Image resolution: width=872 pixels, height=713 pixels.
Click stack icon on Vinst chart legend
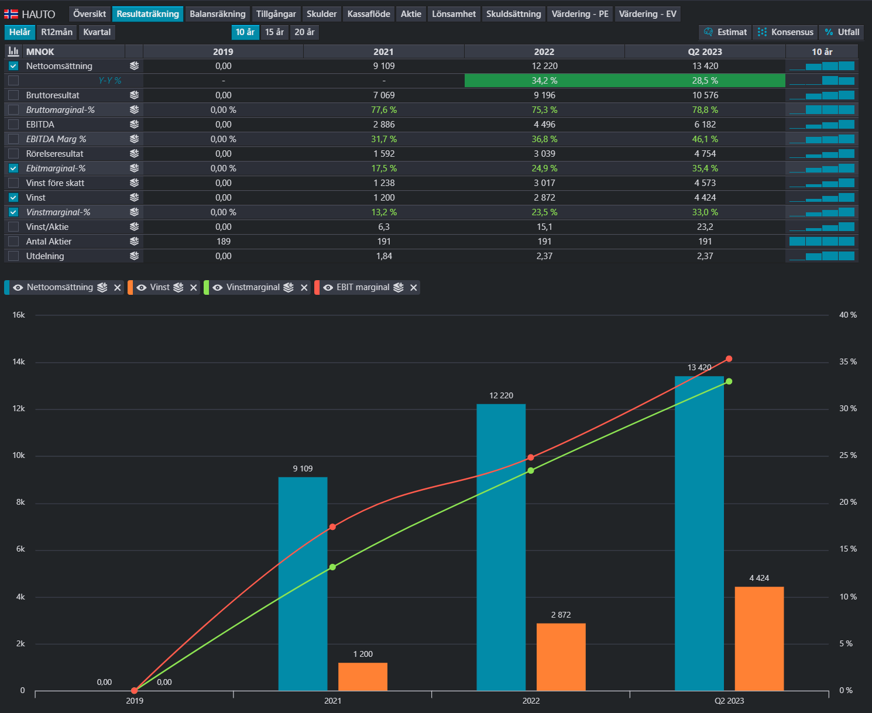pos(178,287)
